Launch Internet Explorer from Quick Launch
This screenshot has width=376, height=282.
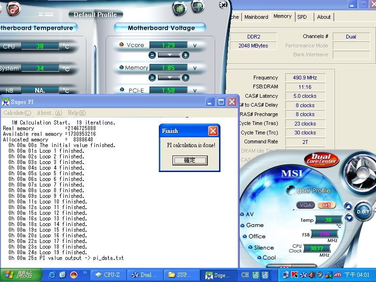(x=52, y=275)
